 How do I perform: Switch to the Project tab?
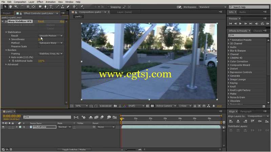click(6, 13)
